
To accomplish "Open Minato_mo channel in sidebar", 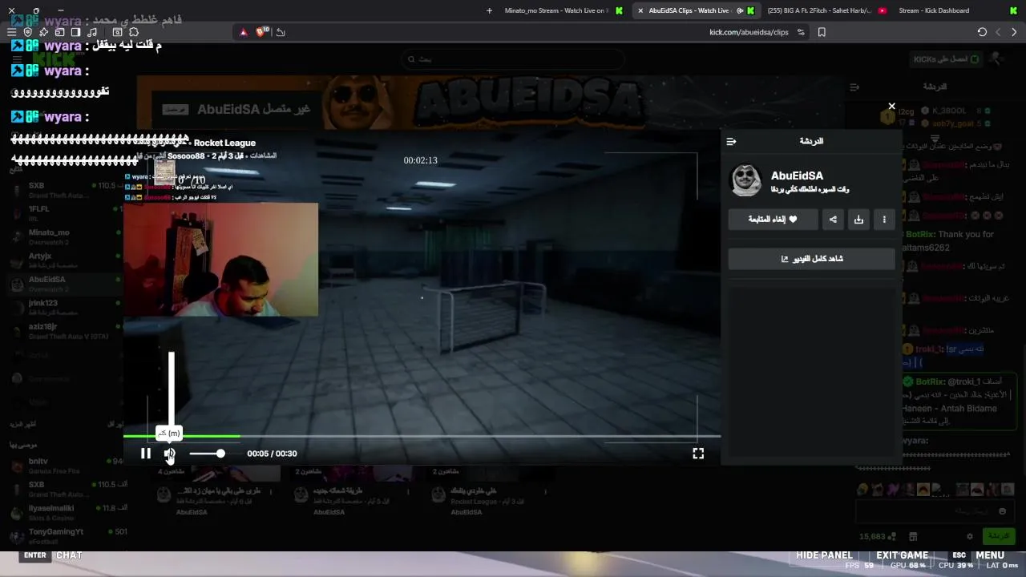I will (66, 236).
